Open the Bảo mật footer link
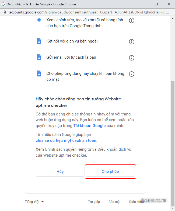The height and width of the screenshot is (211, 175). [115, 202]
